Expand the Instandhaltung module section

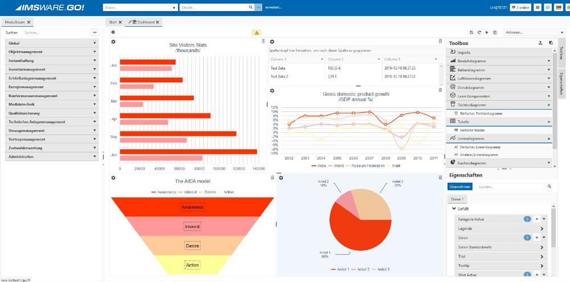(52, 60)
